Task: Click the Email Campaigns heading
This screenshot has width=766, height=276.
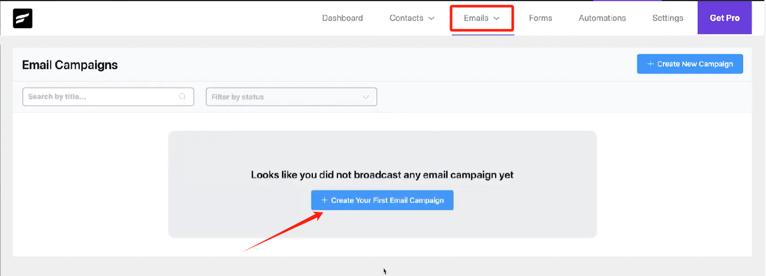Action: tap(70, 65)
